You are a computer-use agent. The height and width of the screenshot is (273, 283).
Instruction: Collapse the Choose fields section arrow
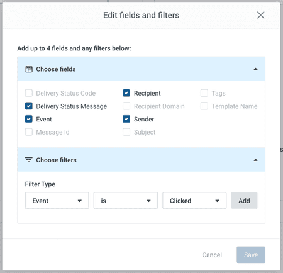point(255,69)
